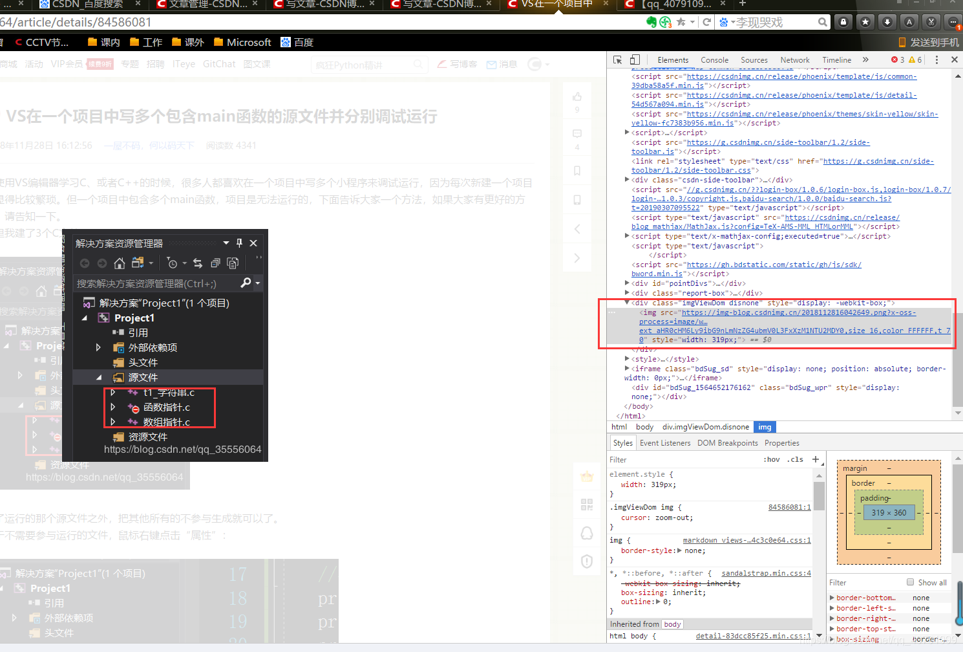
Task: Add new style rule with plus icon
Action: tap(816, 459)
